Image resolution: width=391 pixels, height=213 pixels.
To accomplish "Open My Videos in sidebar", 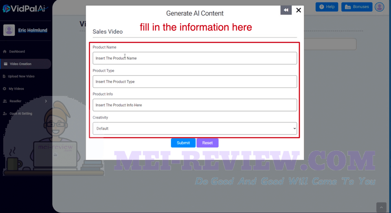I will click(x=16, y=89).
